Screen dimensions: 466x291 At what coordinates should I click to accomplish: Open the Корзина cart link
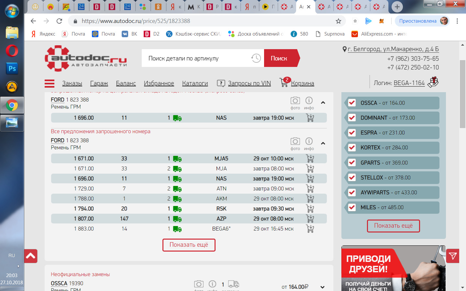302,83
